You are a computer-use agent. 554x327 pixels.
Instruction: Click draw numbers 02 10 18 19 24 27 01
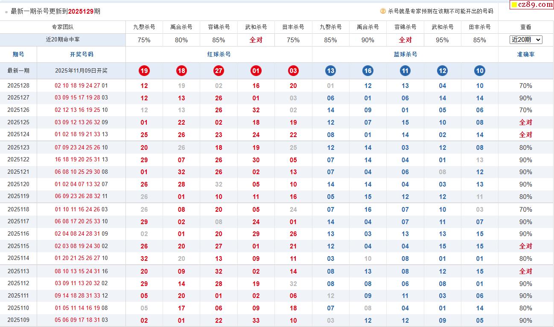pyautogui.click(x=81, y=85)
